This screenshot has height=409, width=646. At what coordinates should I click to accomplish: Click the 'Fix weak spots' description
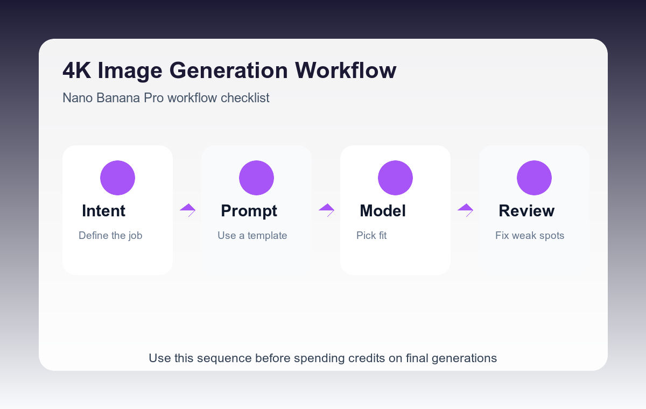530,236
